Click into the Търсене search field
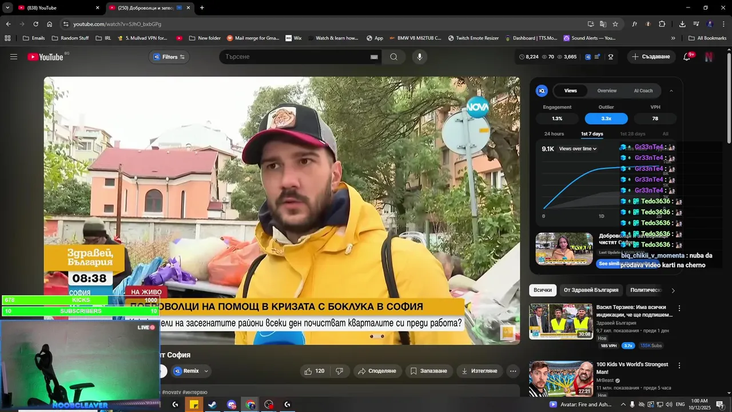The width and height of the screenshot is (732, 412). click(295, 57)
